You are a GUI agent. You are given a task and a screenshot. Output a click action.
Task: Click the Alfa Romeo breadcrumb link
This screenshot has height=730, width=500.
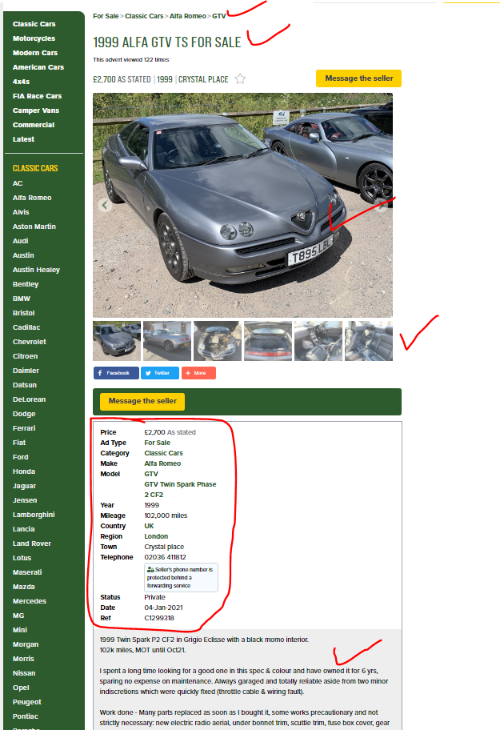(187, 16)
